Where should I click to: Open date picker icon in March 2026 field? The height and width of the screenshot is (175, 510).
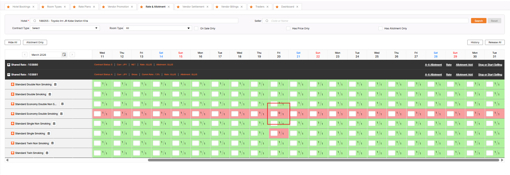[64, 55]
